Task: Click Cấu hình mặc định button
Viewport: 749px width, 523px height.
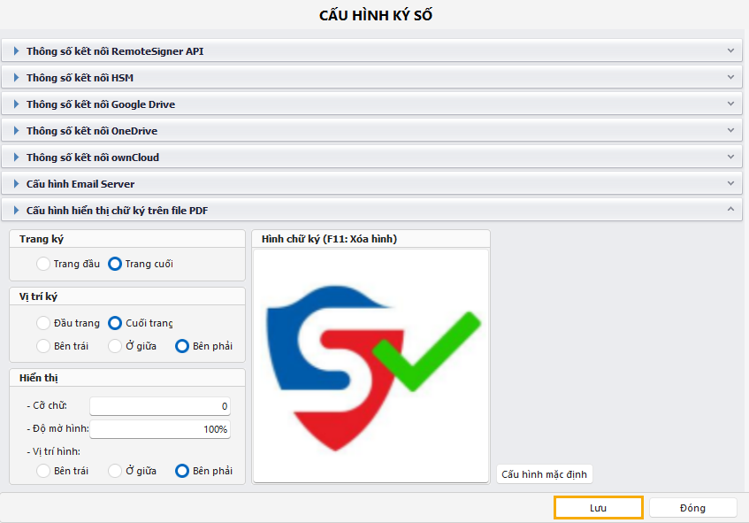Action: [x=545, y=474]
